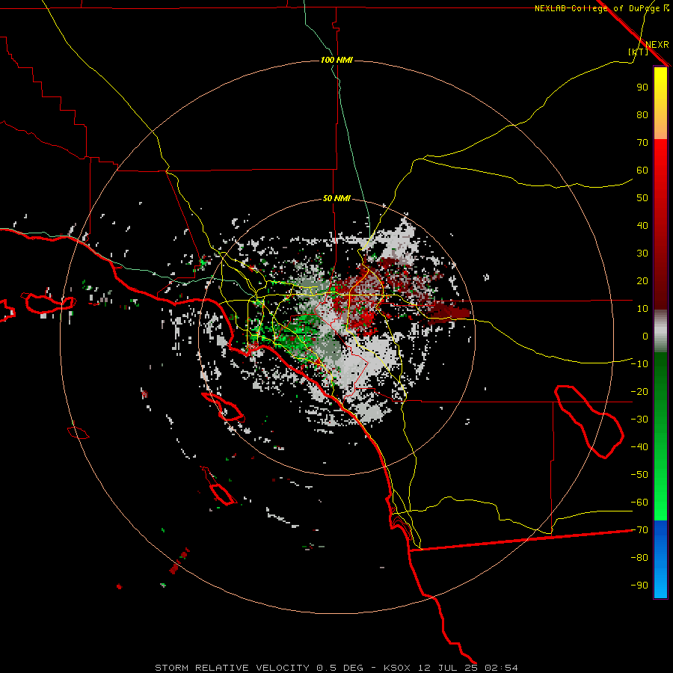Click the 90 value on velocity scale

coord(642,87)
